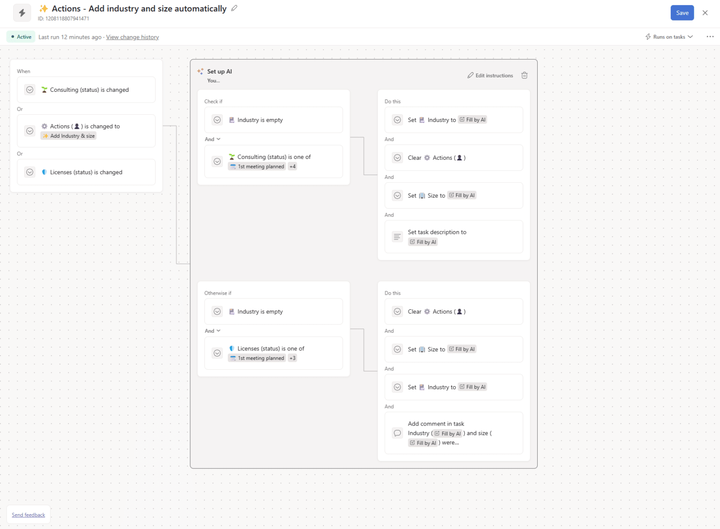Open the View change history link
The width and height of the screenshot is (720, 529).
[x=132, y=37]
